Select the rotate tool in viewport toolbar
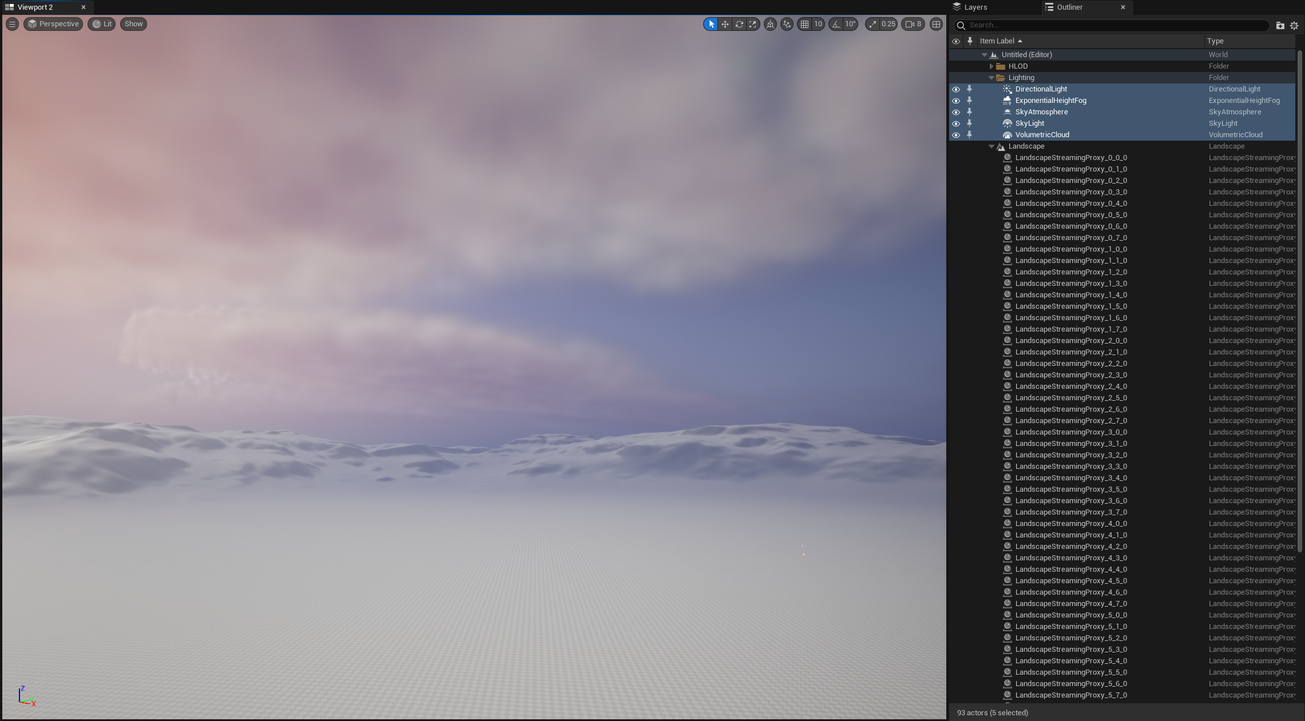This screenshot has height=721, width=1305. pyautogui.click(x=739, y=24)
